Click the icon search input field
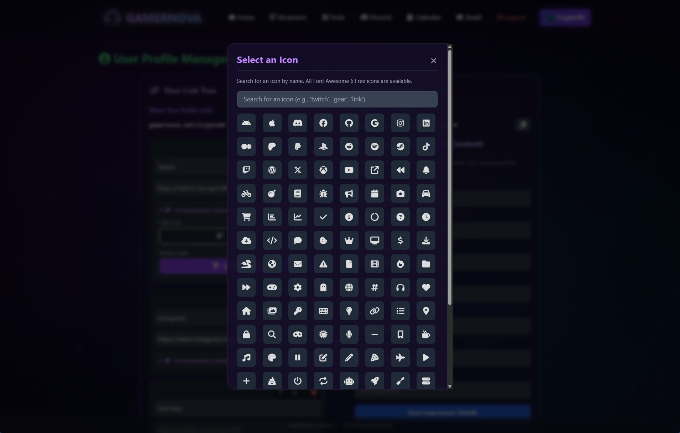 tap(337, 99)
